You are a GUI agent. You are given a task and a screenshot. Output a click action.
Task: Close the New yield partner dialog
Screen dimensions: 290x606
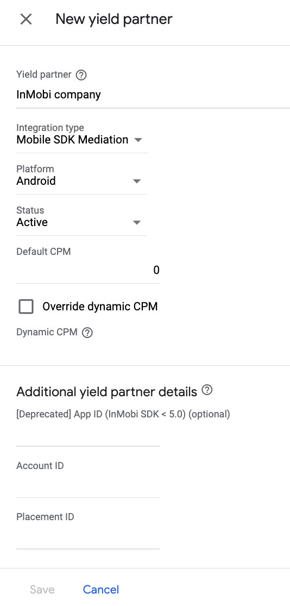pyautogui.click(x=26, y=19)
